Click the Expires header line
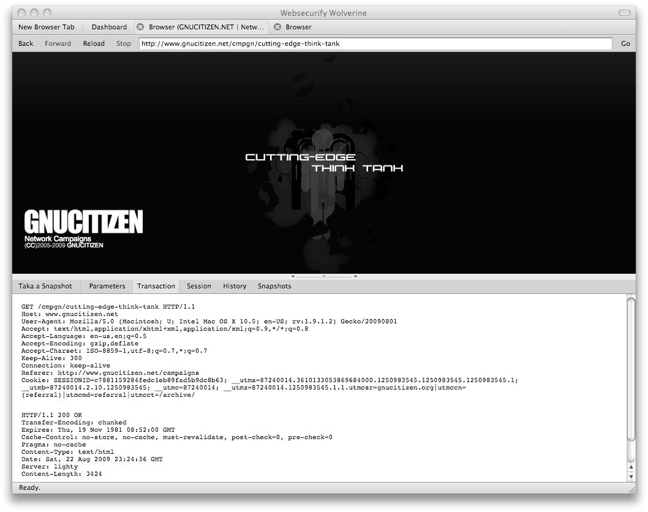This screenshot has width=648, height=512. pos(98,430)
